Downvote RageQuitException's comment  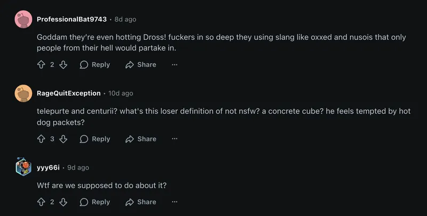pyautogui.click(x=63, y=139)
